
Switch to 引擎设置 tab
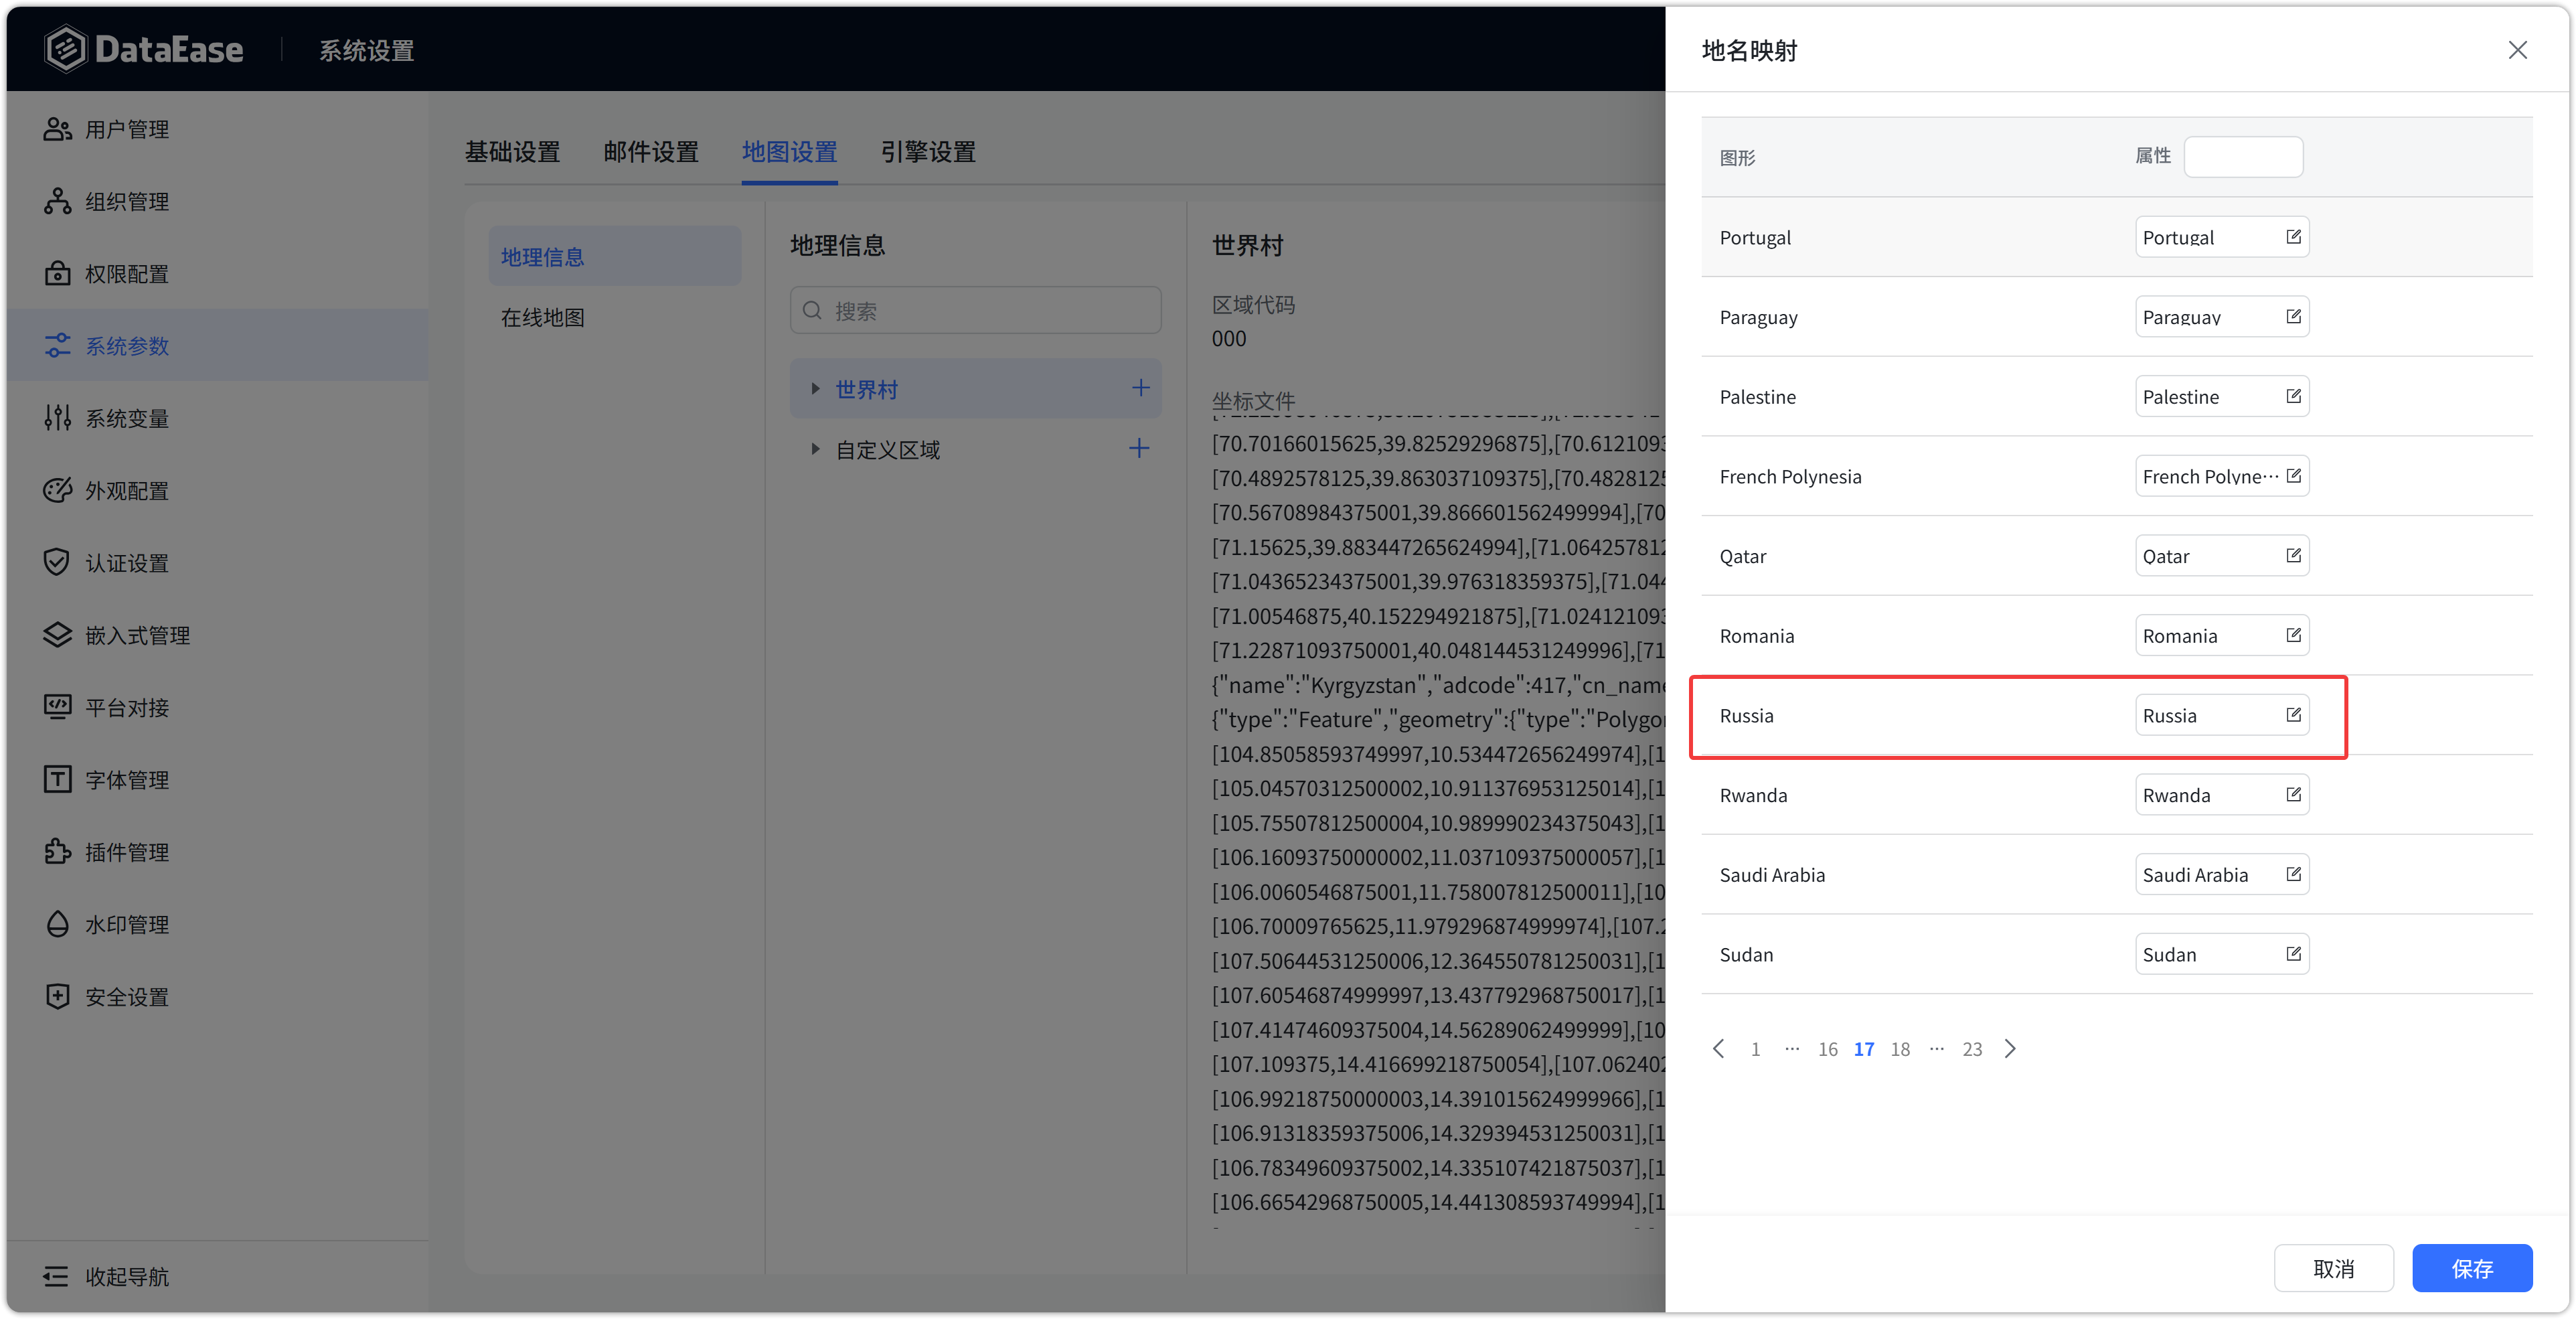928,152
